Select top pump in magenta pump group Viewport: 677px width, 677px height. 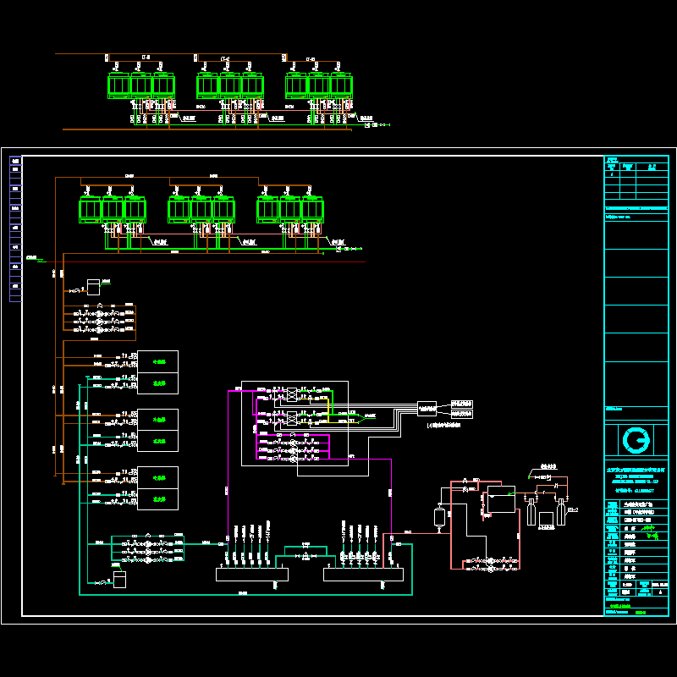point(293,443)
